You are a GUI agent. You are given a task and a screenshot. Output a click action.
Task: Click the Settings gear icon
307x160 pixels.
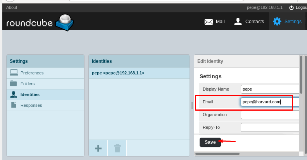(277, 22)
